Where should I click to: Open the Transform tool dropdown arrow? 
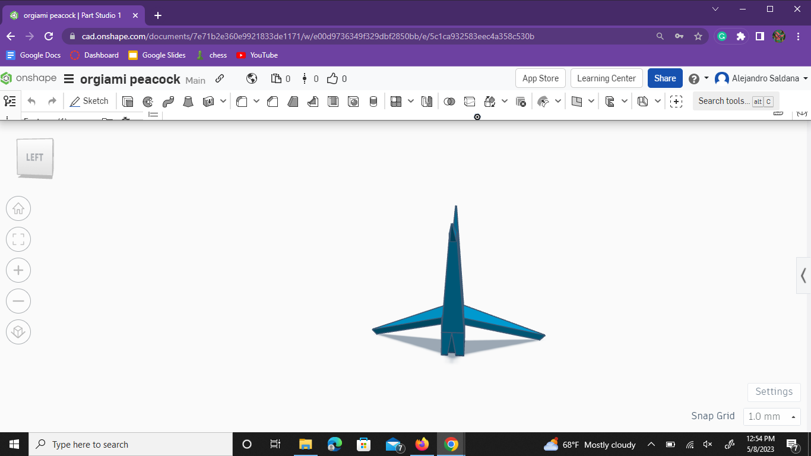505,101
